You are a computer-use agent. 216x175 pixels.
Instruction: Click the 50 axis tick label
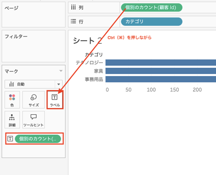pyautogui.click(x=128, y=90)
